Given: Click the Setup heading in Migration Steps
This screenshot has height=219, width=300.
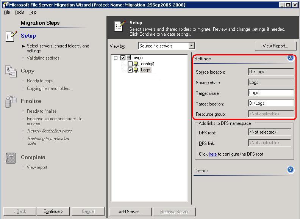Looking at the screenshot, I should (x=28, y=36).
